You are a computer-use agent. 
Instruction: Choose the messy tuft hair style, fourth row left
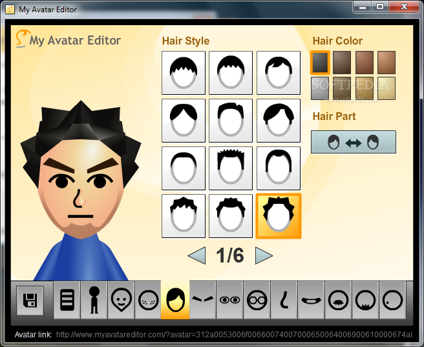pyautogui.click(x=184, y=216)
